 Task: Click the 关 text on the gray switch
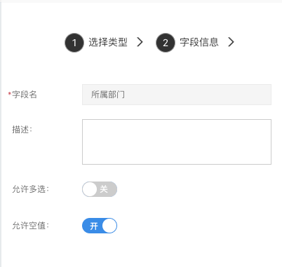pyautogui.click(x=104, y=189)
